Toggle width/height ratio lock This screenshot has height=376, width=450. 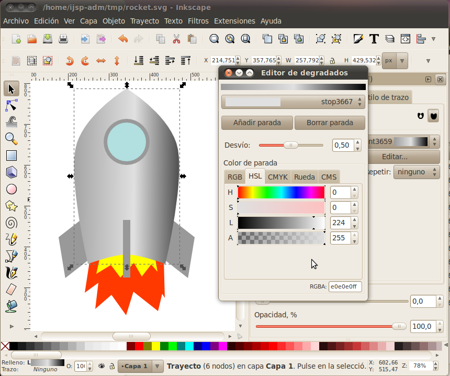(x=332, y=61)
